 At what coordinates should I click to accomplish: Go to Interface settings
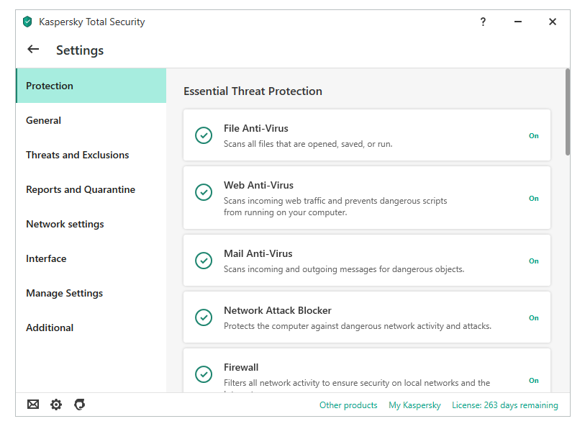click(91, 258)
